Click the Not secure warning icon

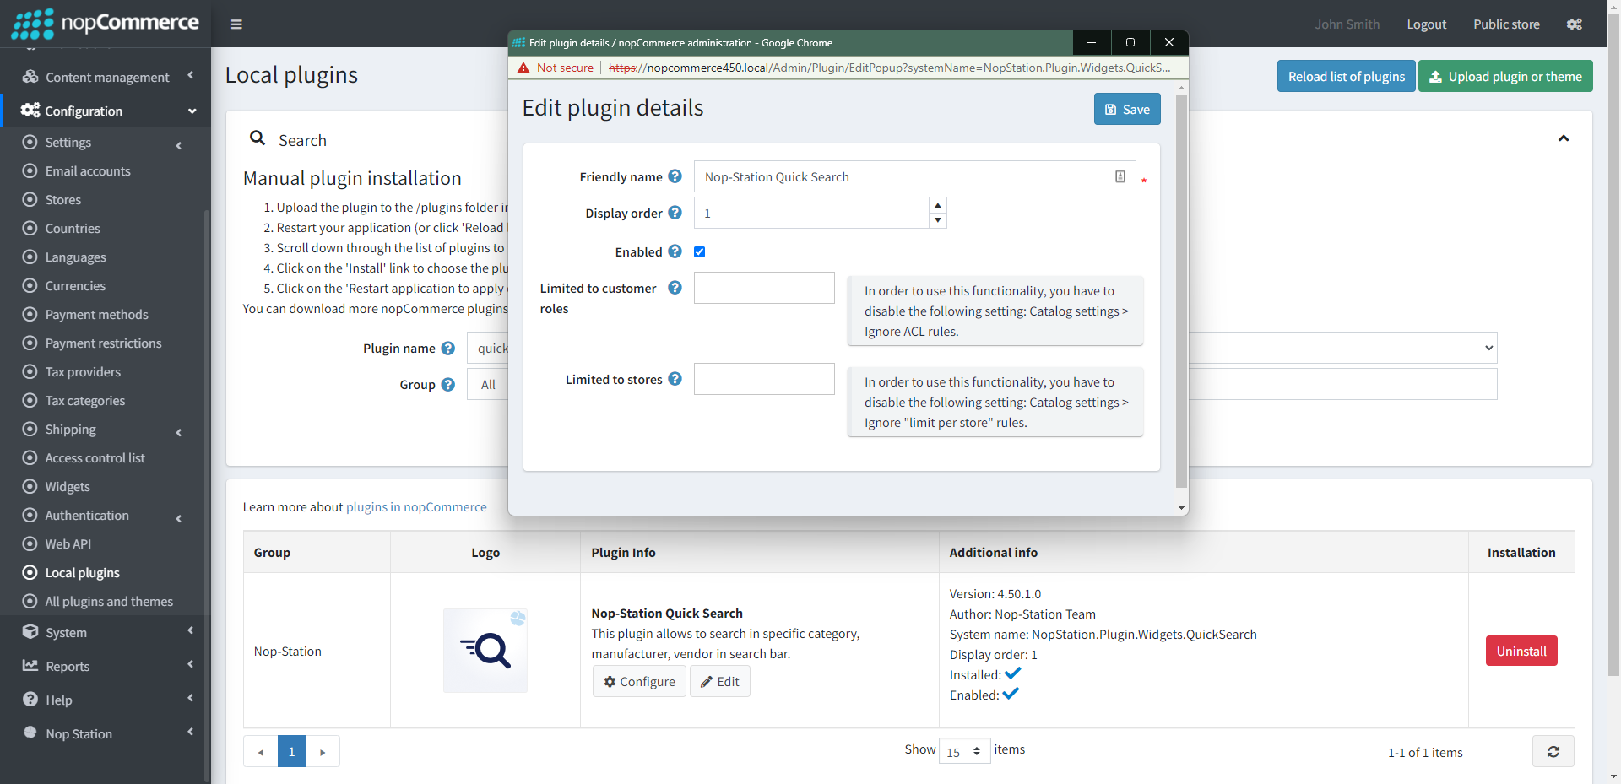coord(523,68)
